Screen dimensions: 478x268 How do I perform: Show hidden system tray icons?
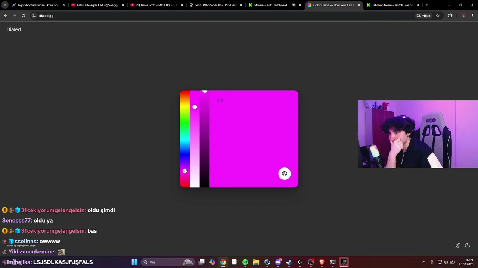[x=424, y=262]
